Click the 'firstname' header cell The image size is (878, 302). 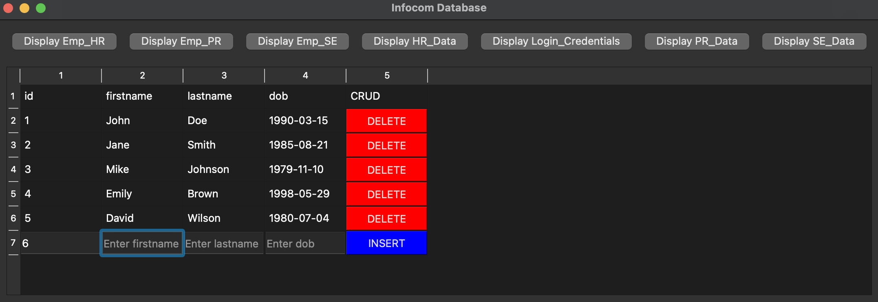tap(142, 96)
